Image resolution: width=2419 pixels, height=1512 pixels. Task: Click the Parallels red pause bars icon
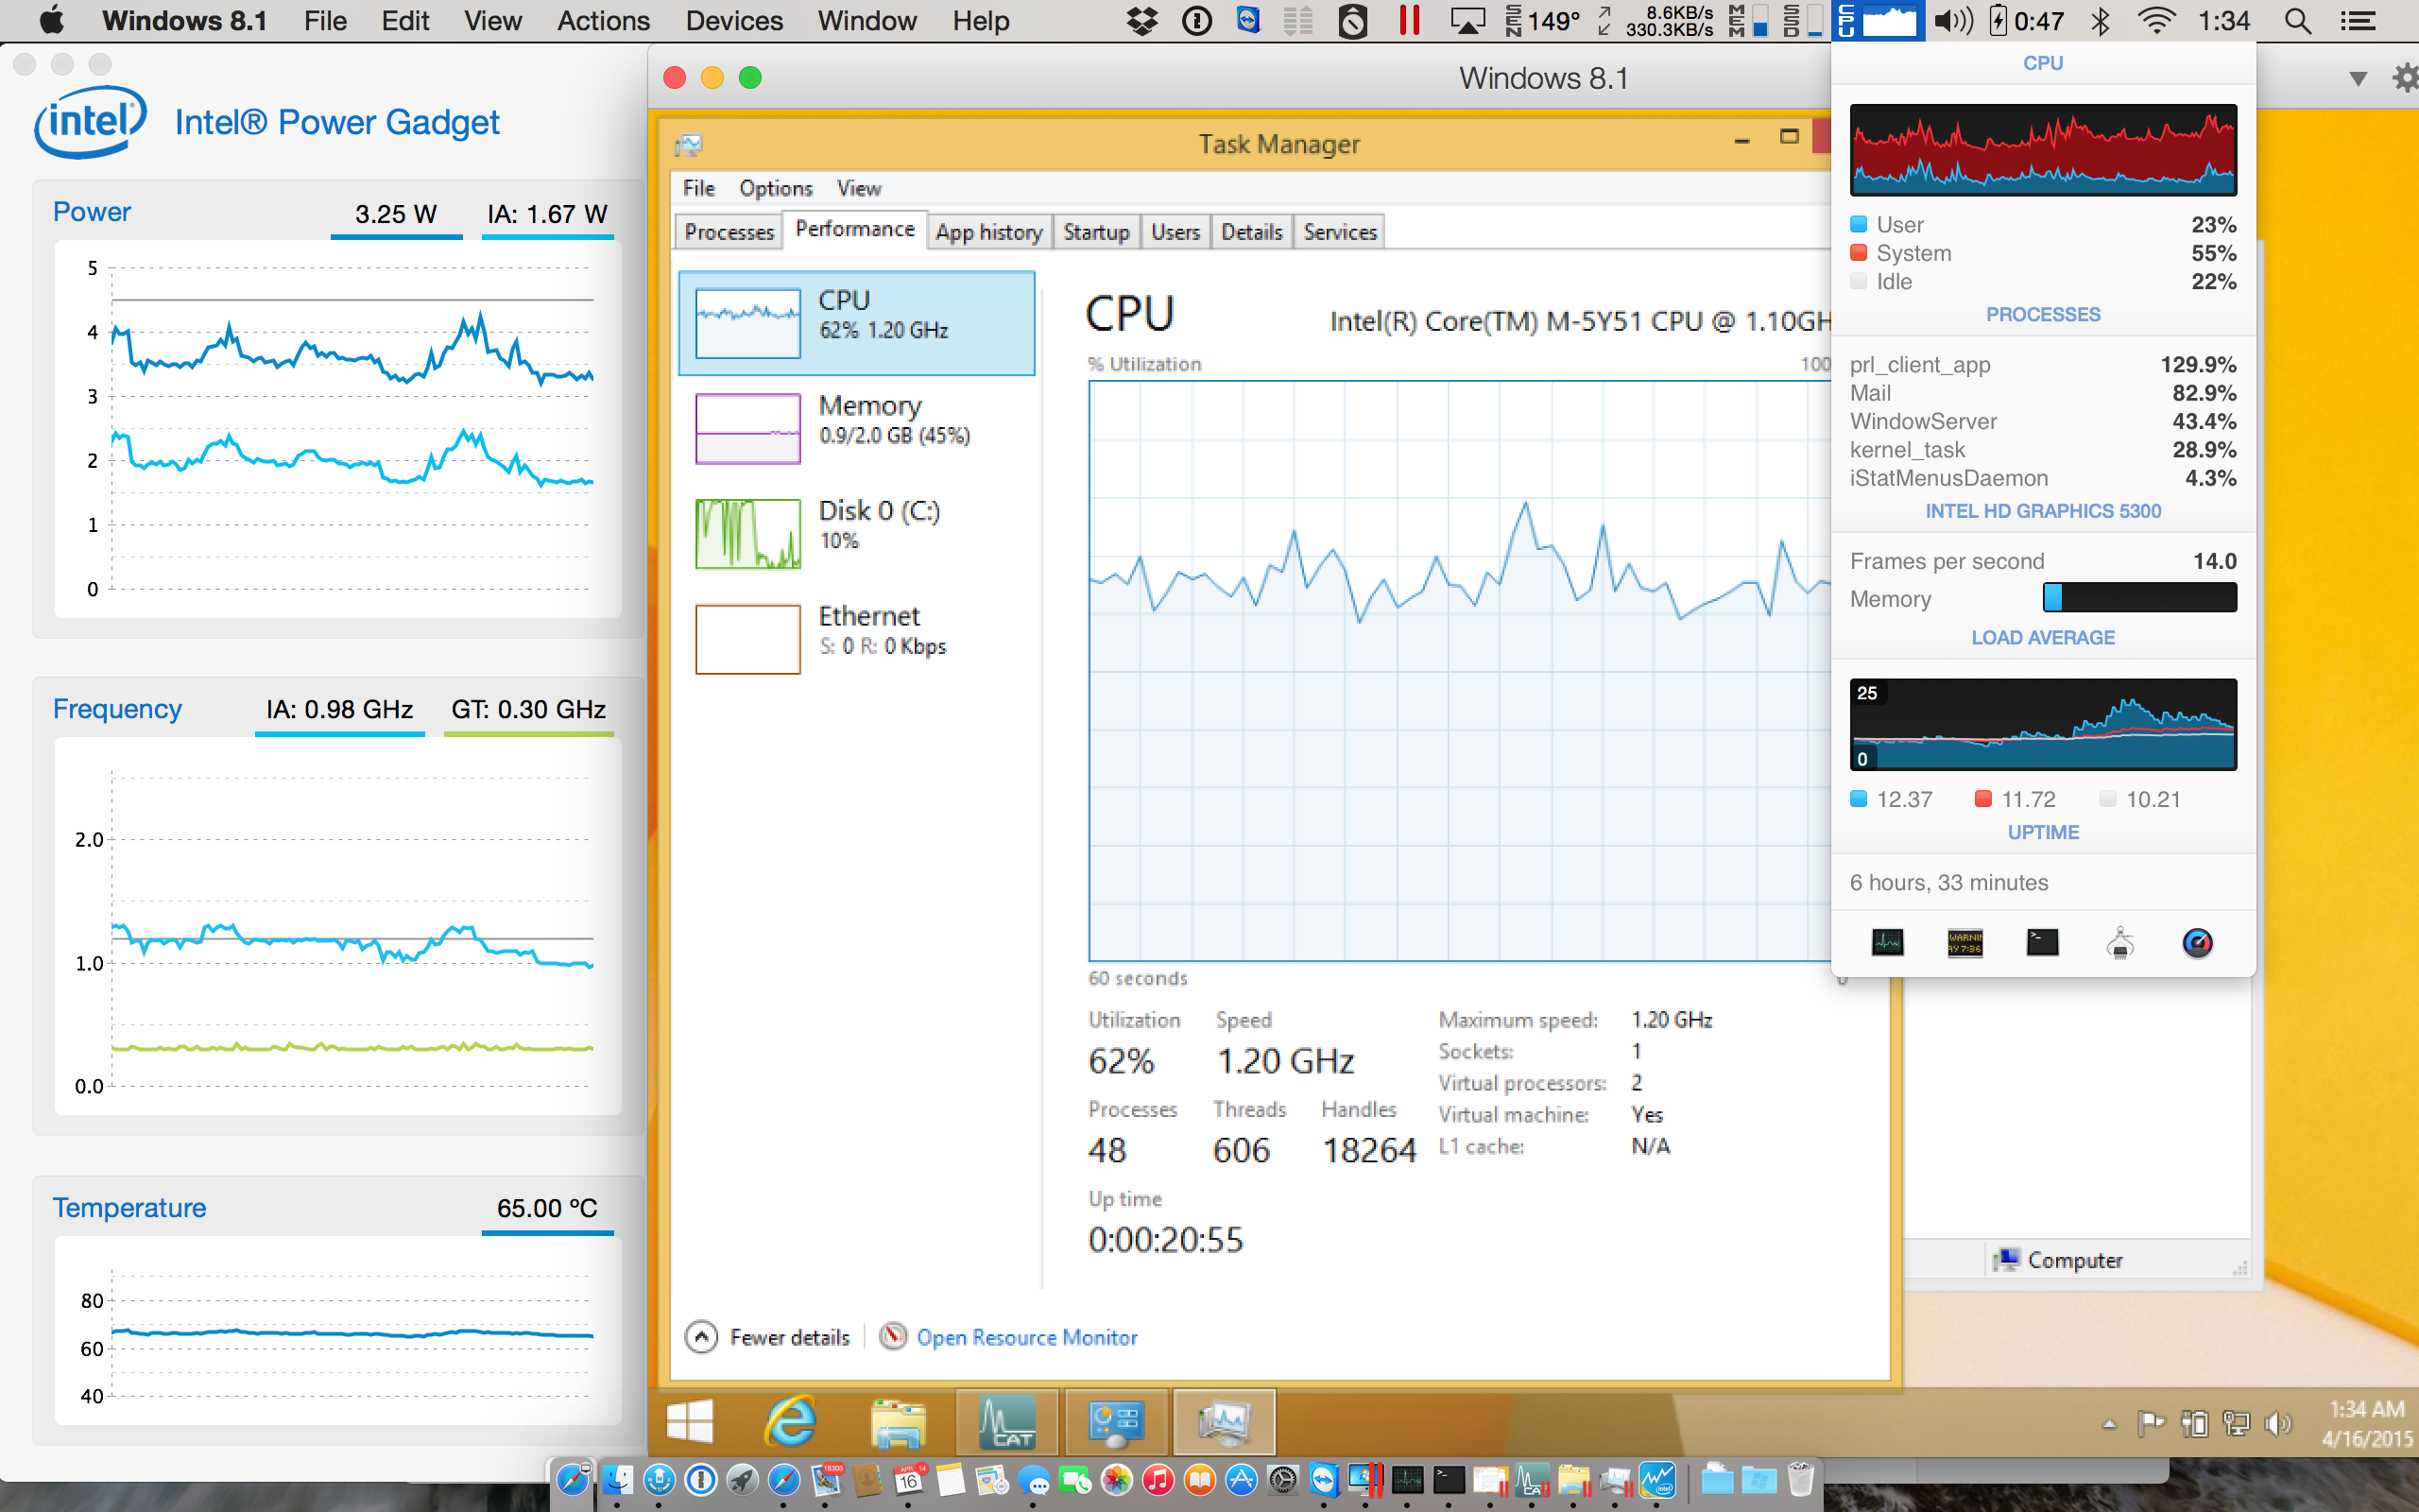1409,21
